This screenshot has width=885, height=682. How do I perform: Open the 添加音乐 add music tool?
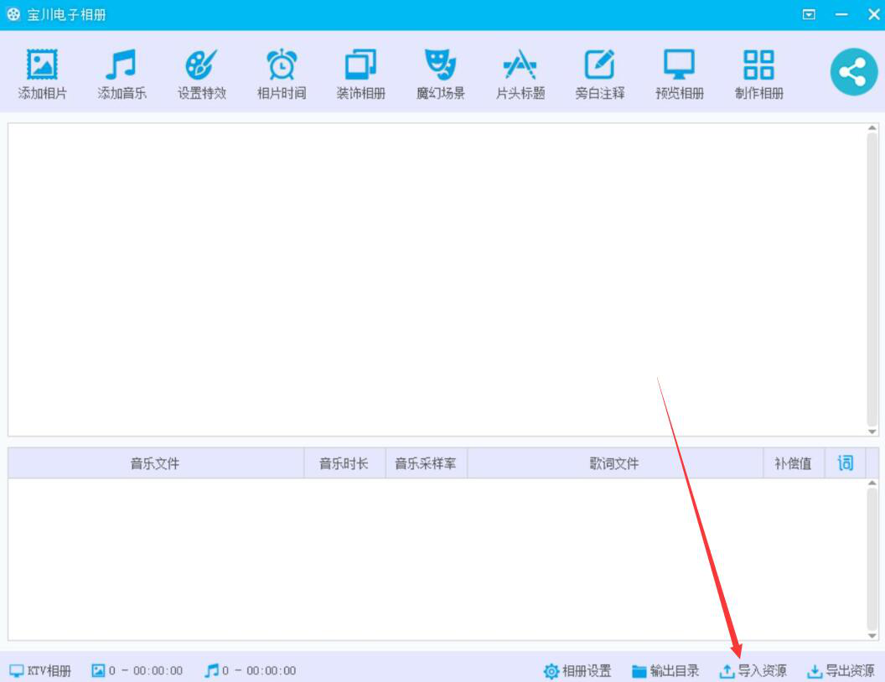(122, 75)
